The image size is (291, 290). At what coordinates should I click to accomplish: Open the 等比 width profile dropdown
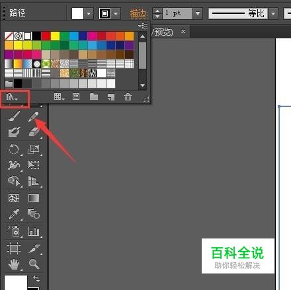pos(273,14)
